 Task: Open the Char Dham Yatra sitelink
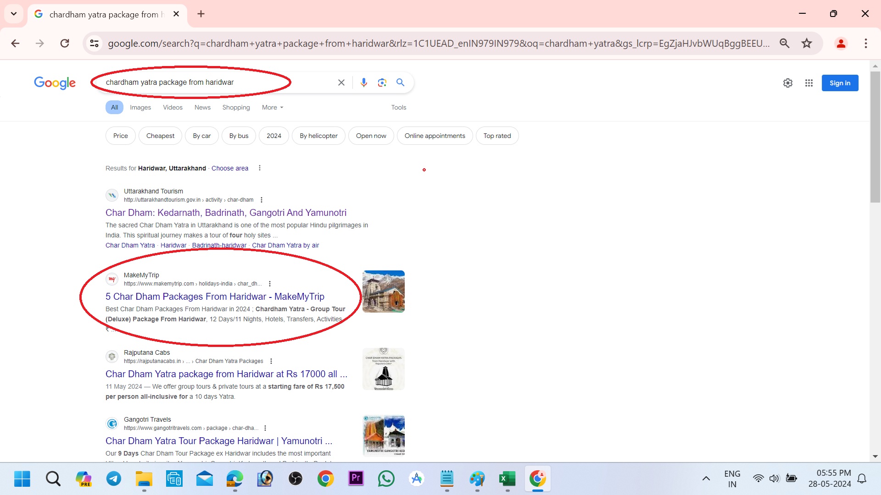point(130,245)
